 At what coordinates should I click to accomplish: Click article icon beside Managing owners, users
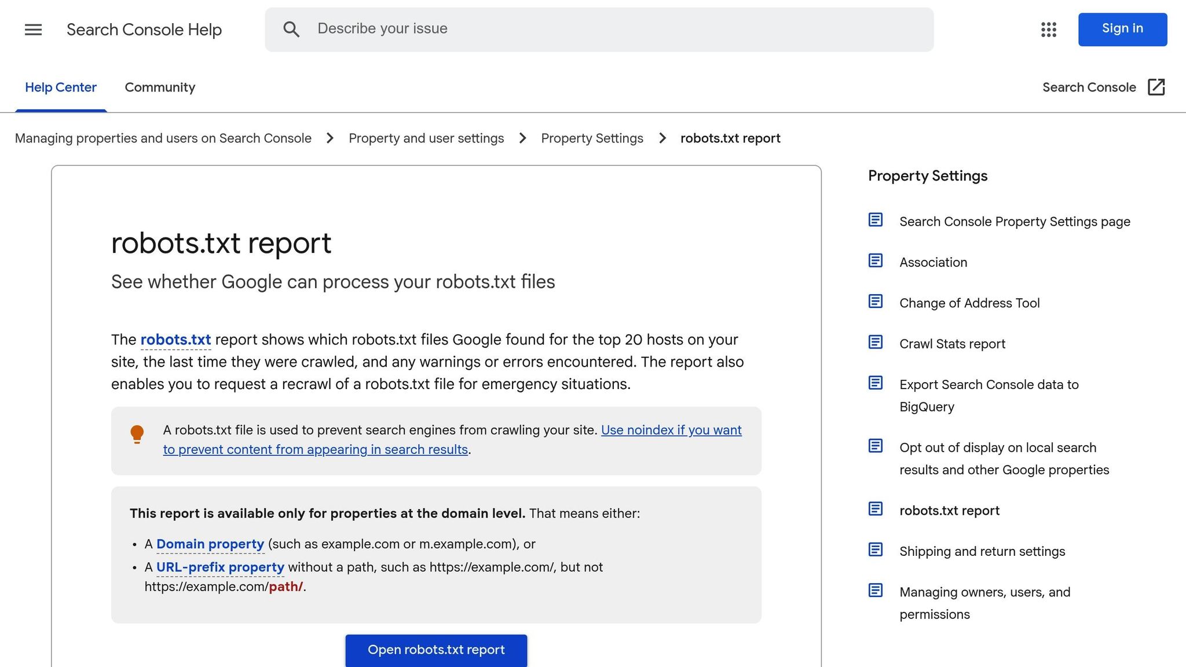[x=876, y=591]
